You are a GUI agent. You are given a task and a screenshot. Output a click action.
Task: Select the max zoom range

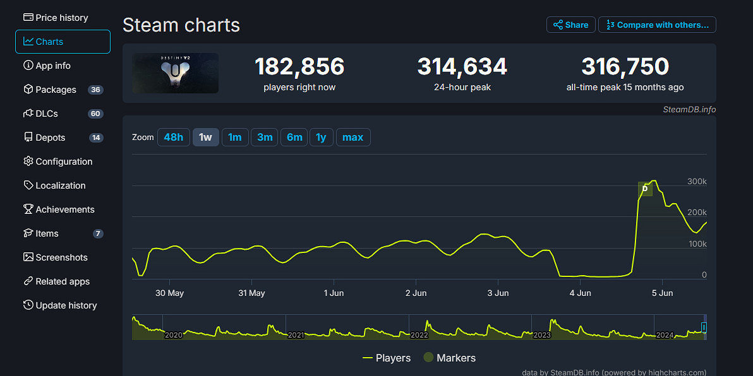(x=353, y=137)
